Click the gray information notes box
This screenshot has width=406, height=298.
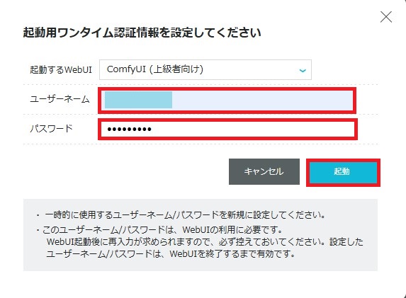coord(201,235)
